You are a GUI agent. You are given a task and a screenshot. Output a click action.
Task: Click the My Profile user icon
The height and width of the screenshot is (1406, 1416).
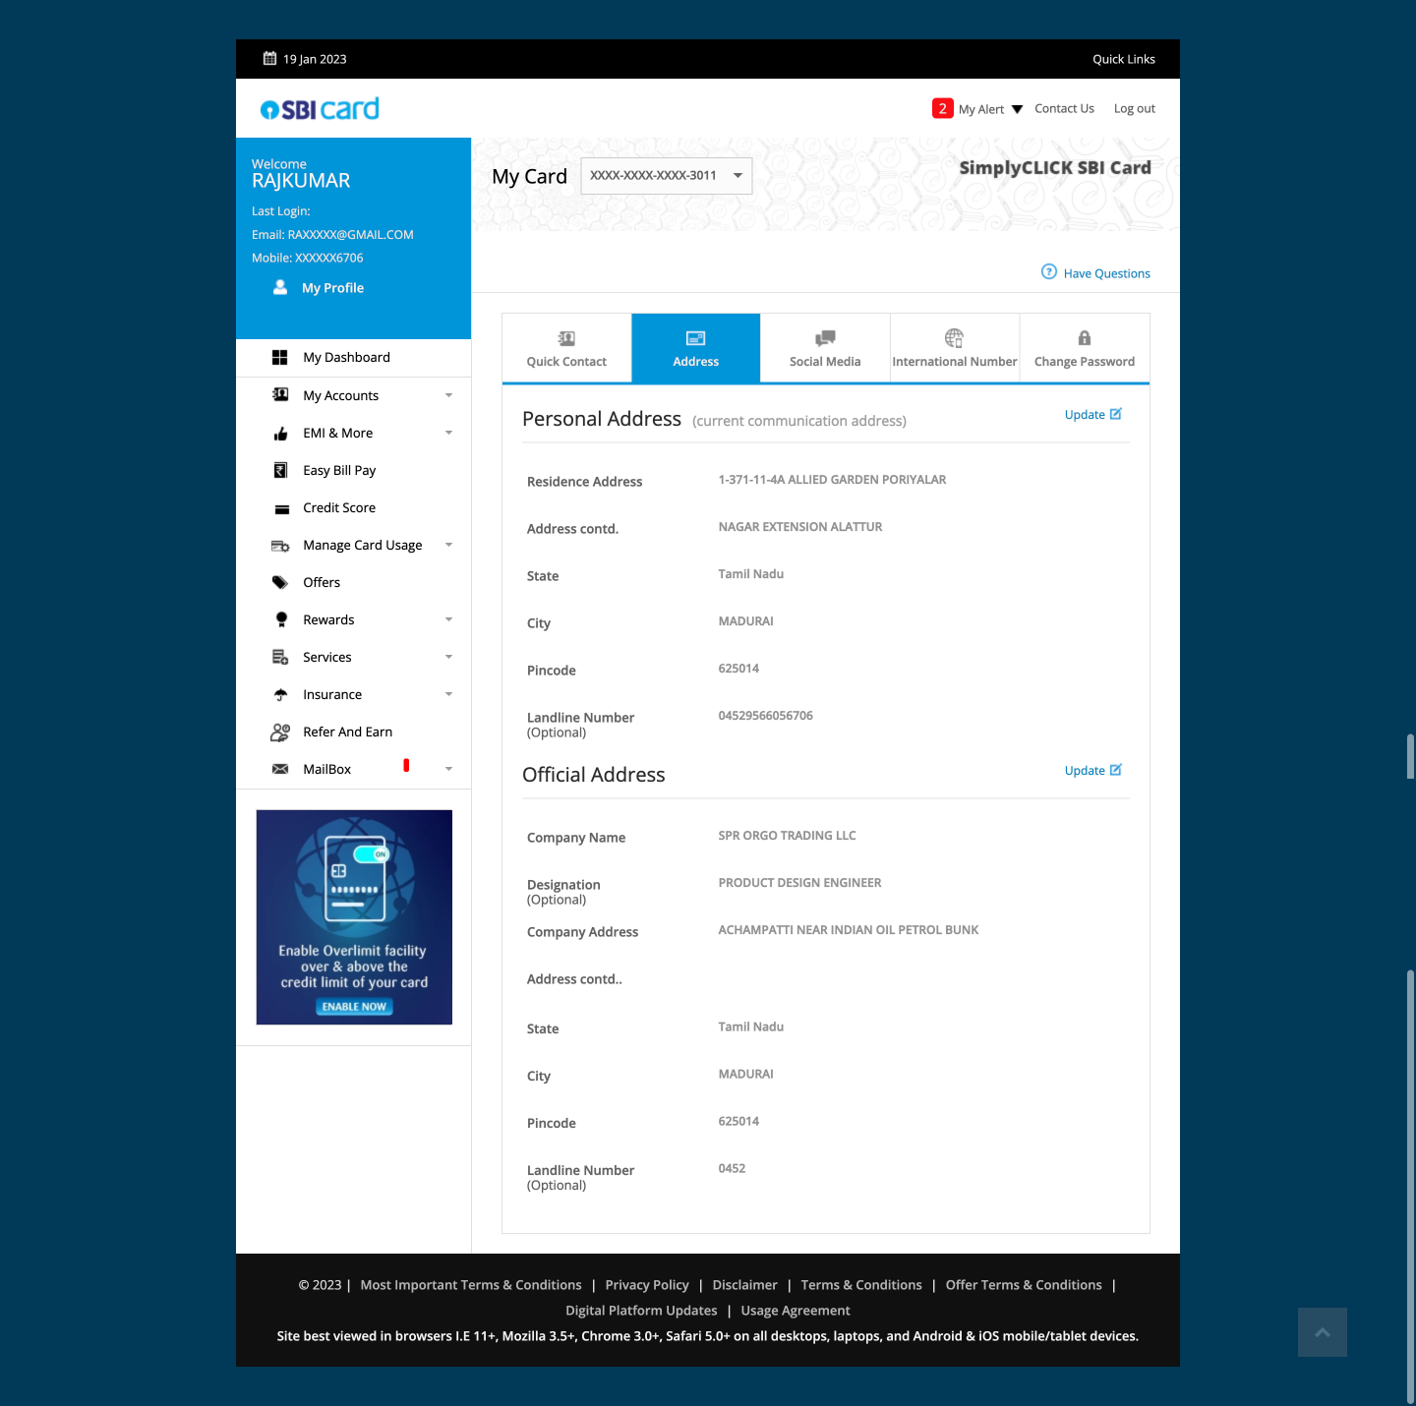pos(280,287)
